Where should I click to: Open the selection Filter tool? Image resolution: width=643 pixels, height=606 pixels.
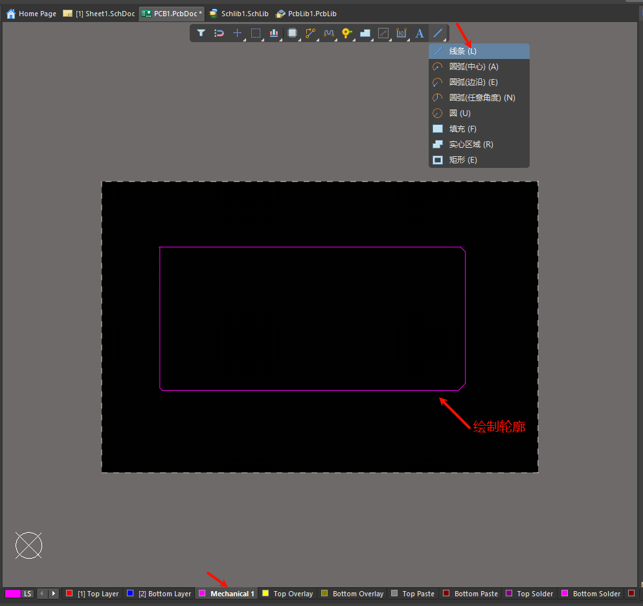point(201,33)
